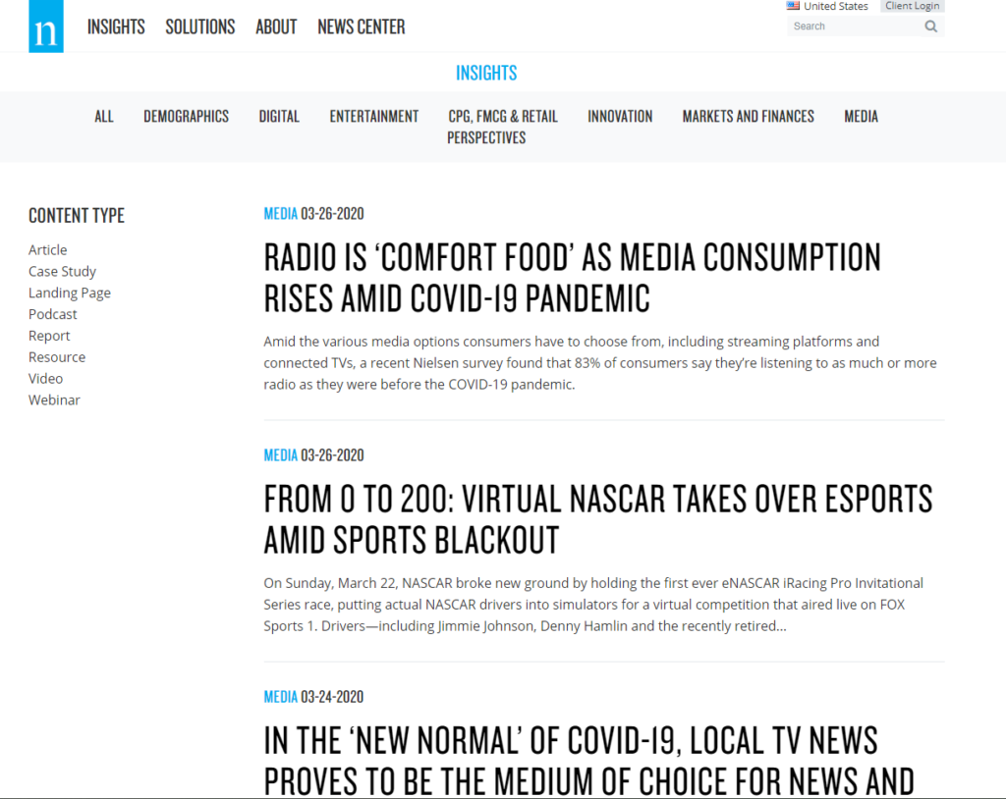Open the Local TV News COVID-19 article
The image size is (1006, 799).
[x=589, y=761]
